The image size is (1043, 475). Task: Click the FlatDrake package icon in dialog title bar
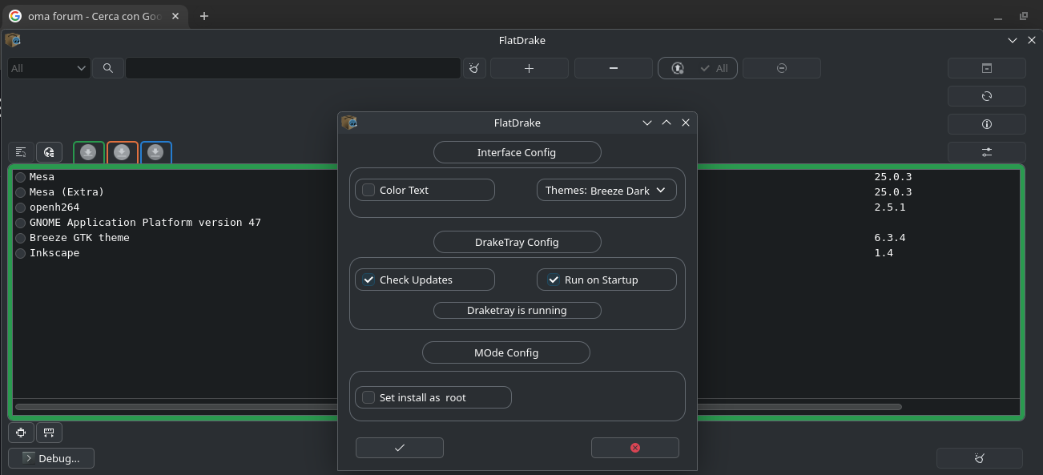[x=349, y=123]
